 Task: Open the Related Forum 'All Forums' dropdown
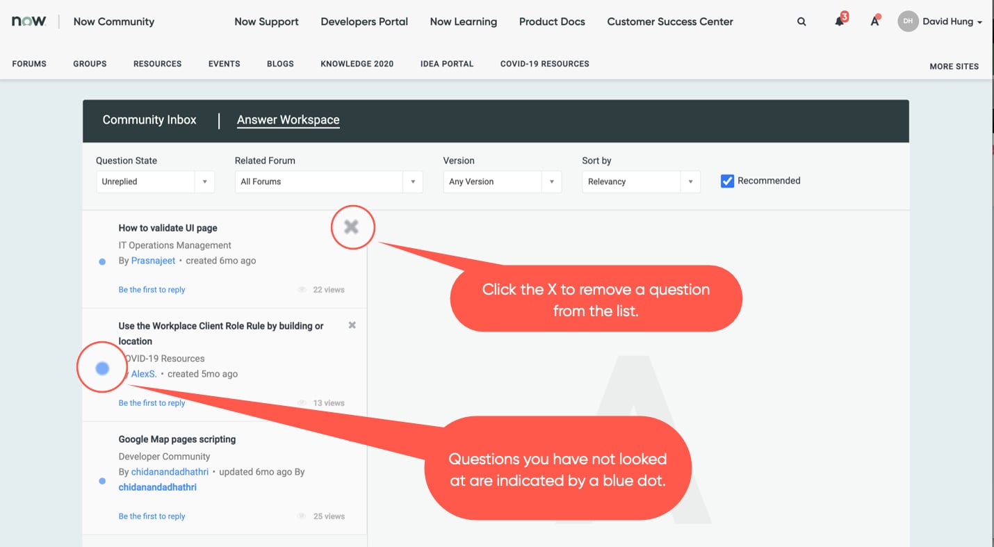(329, 181)
